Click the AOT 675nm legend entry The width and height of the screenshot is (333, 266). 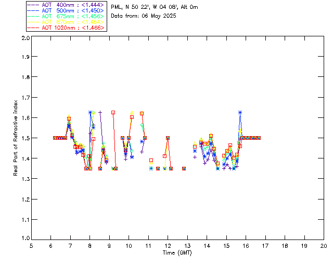66,16
